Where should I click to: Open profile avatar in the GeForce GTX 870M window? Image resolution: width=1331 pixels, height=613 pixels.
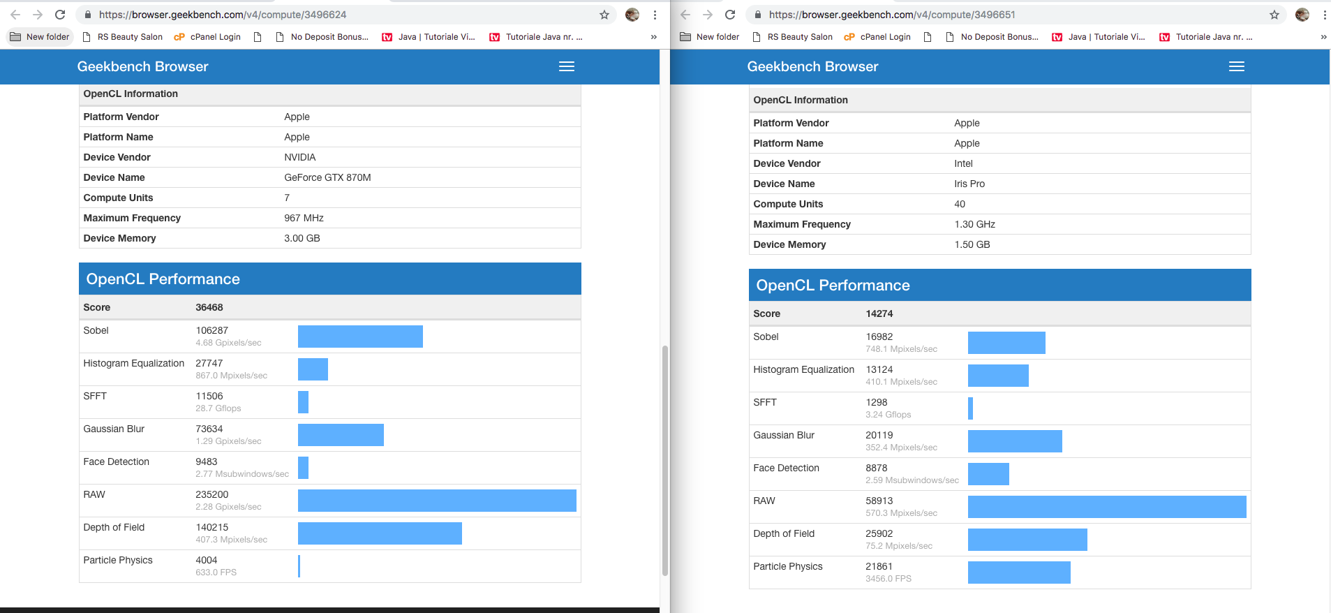coord(632,15)
